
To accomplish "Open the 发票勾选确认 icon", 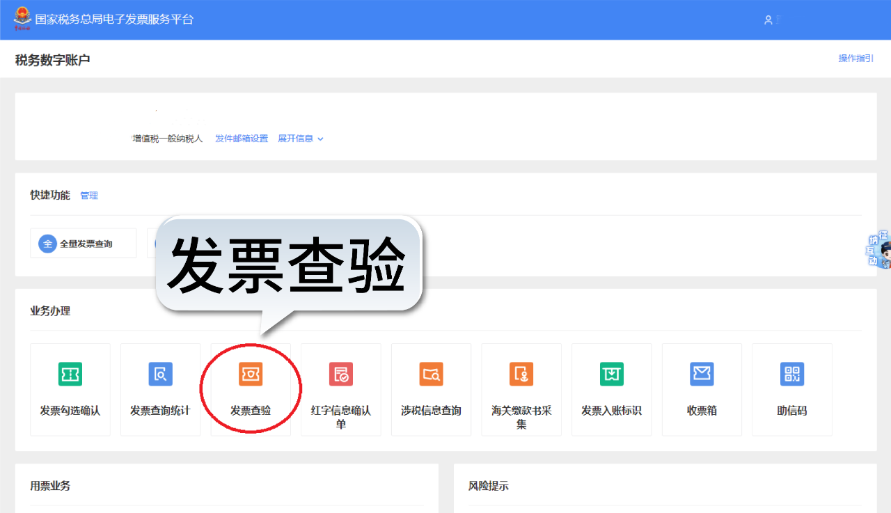I will point(70,374).
